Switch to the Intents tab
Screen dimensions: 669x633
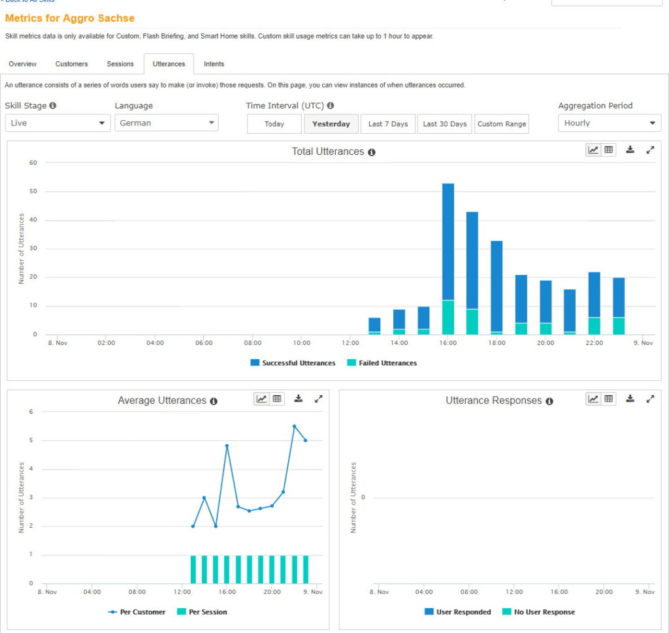tap(214, 64)
